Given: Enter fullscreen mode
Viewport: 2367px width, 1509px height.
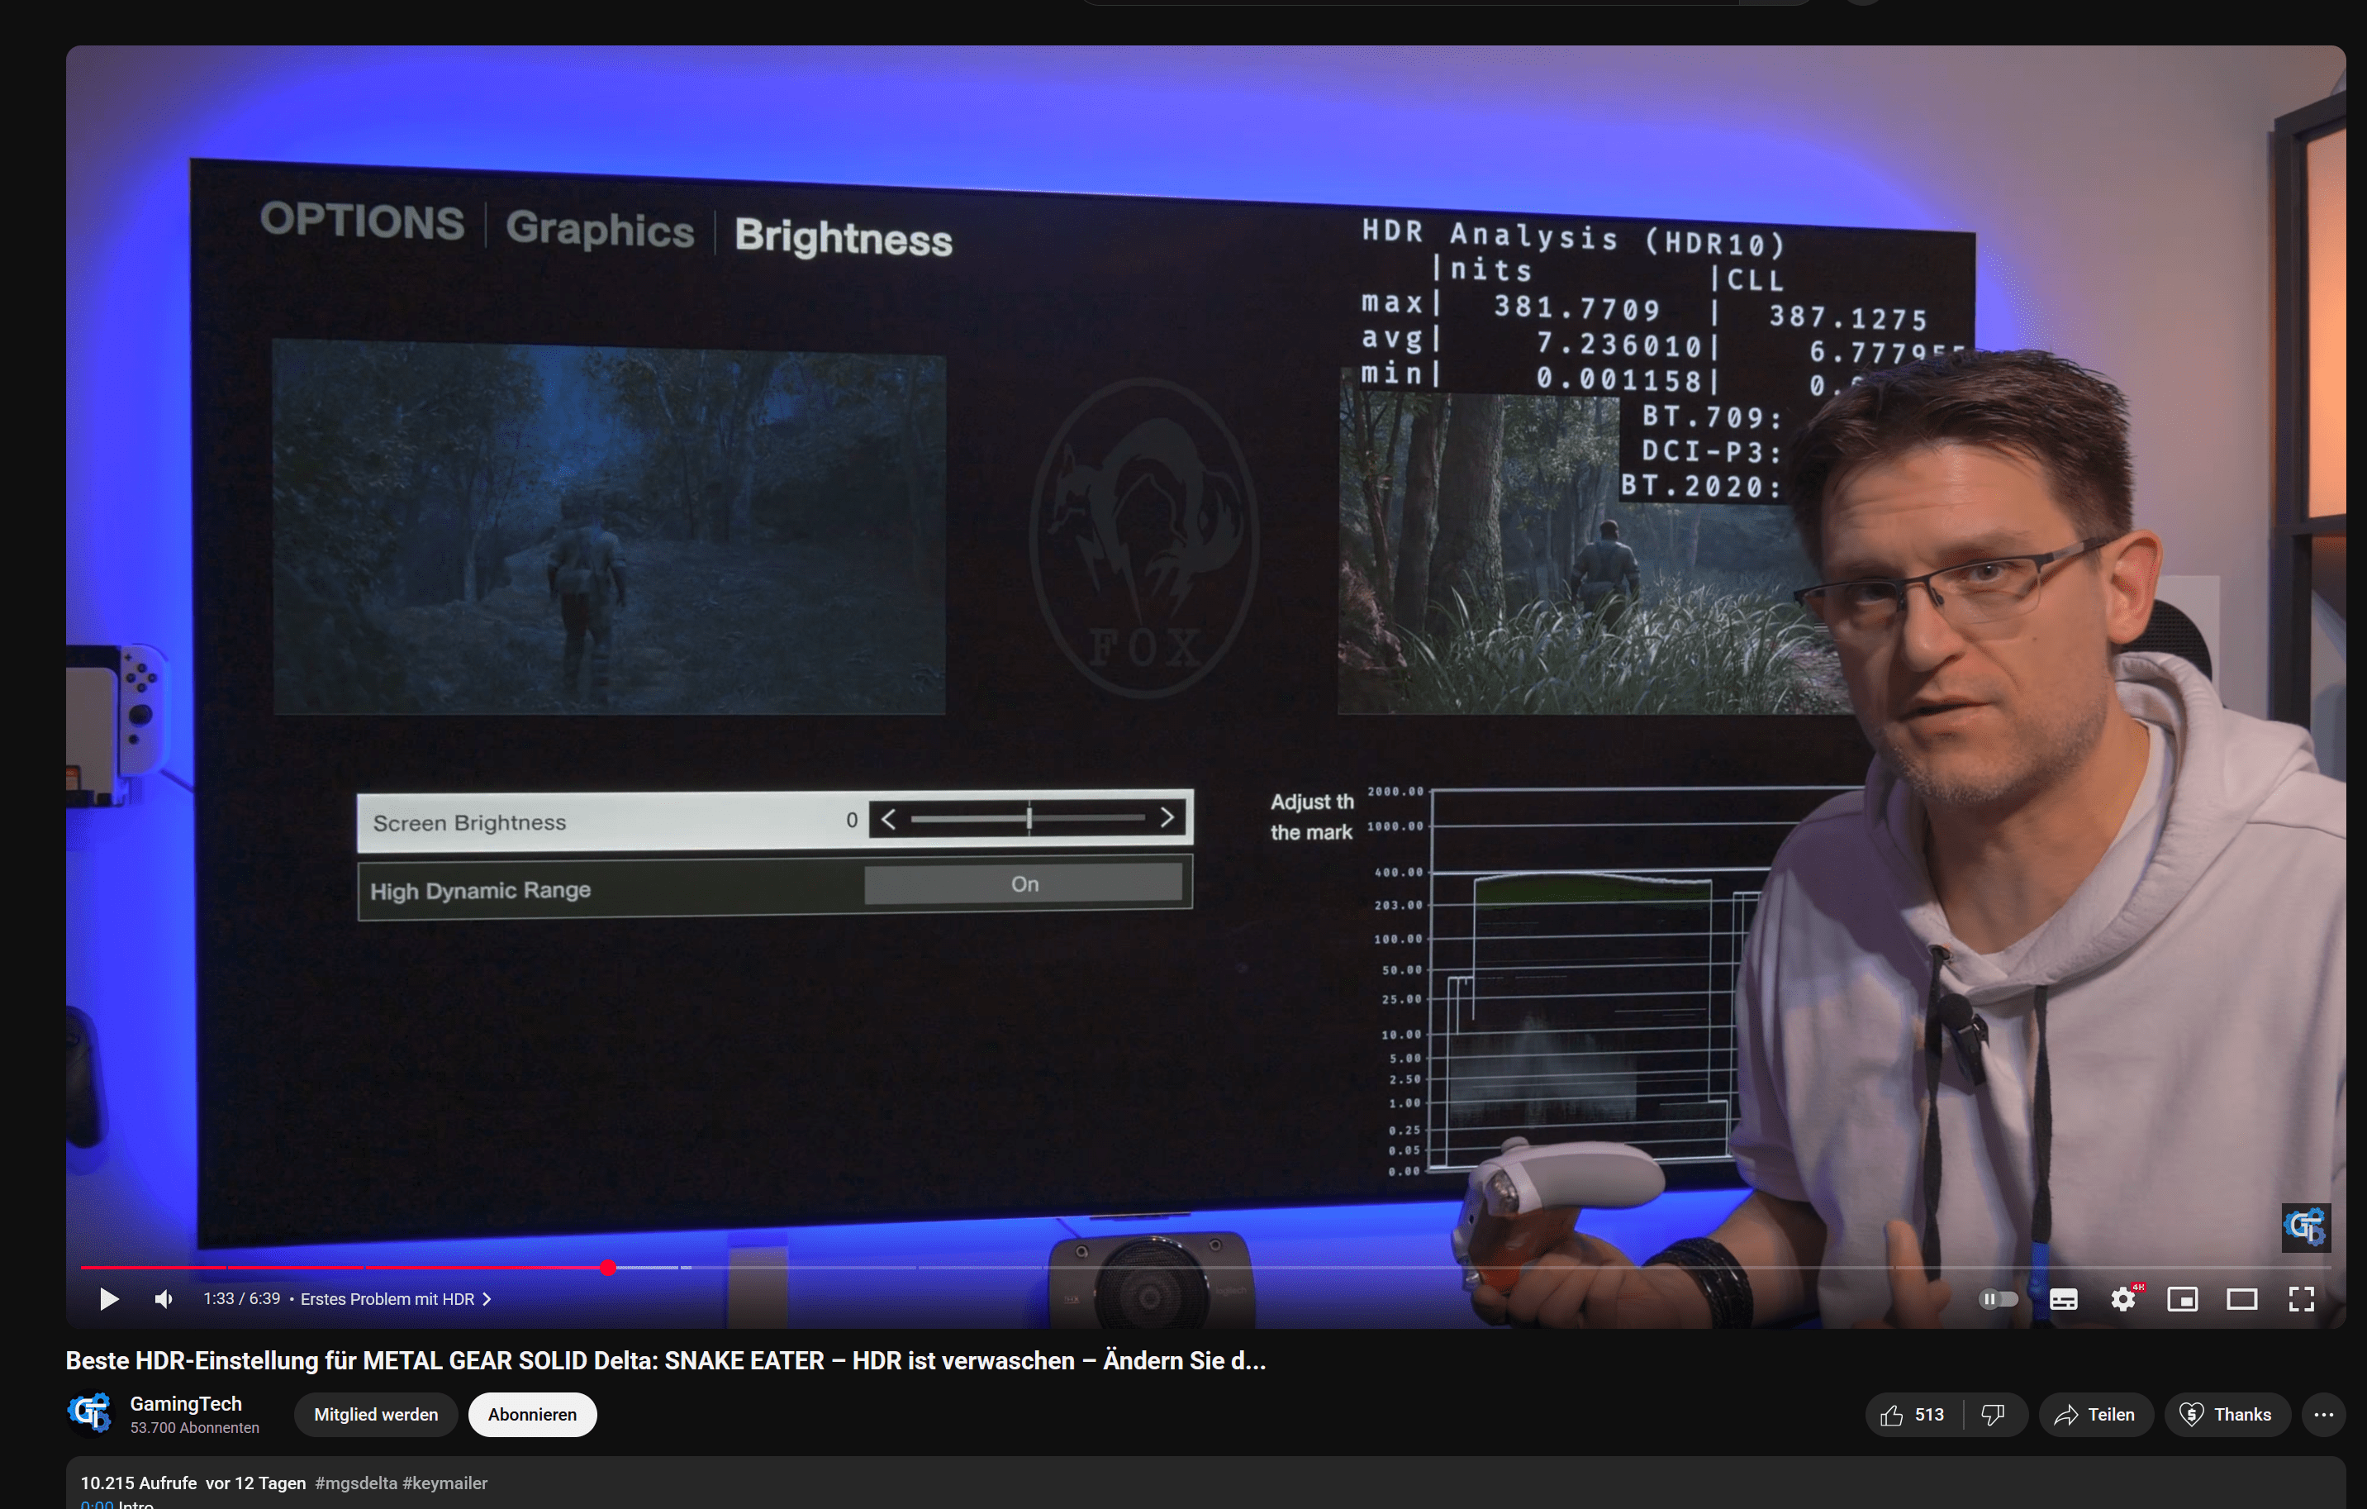Looking at the screenshot, I should pos(2301,1298).
